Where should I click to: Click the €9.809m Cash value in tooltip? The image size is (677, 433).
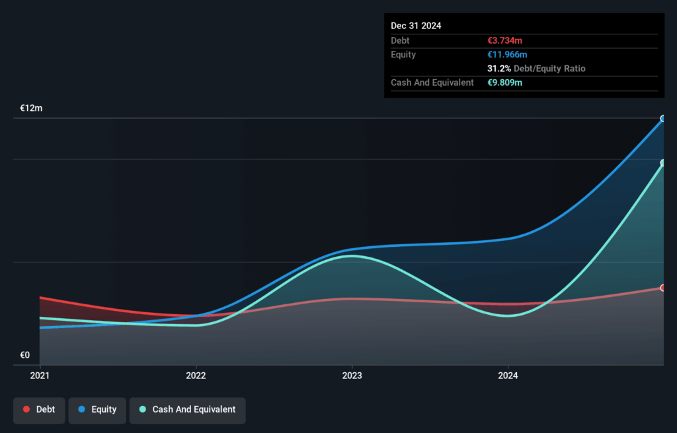504,83
